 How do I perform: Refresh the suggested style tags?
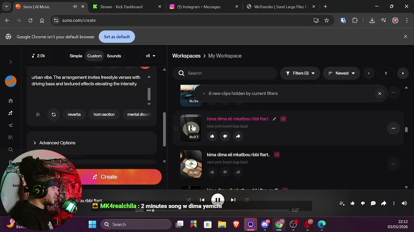coord(54,114)
